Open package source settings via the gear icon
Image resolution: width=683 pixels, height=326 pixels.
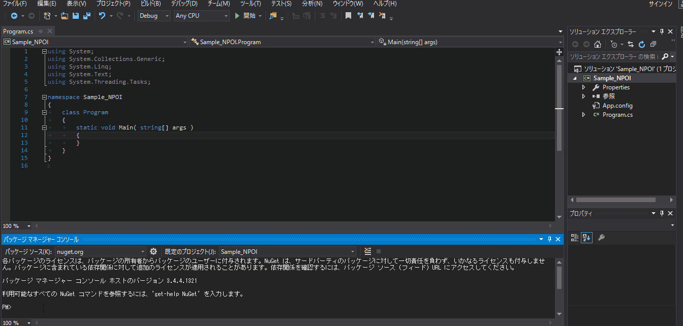[153, 251]
